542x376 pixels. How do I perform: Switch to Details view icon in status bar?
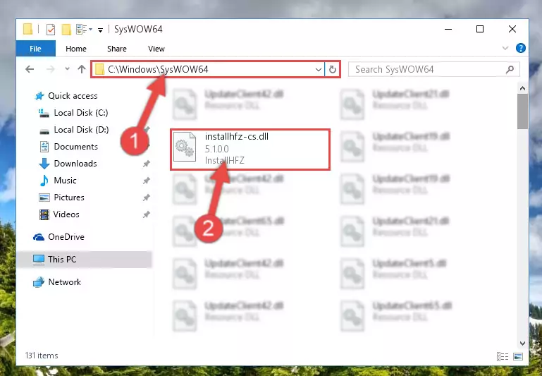[x=503, y=356]
